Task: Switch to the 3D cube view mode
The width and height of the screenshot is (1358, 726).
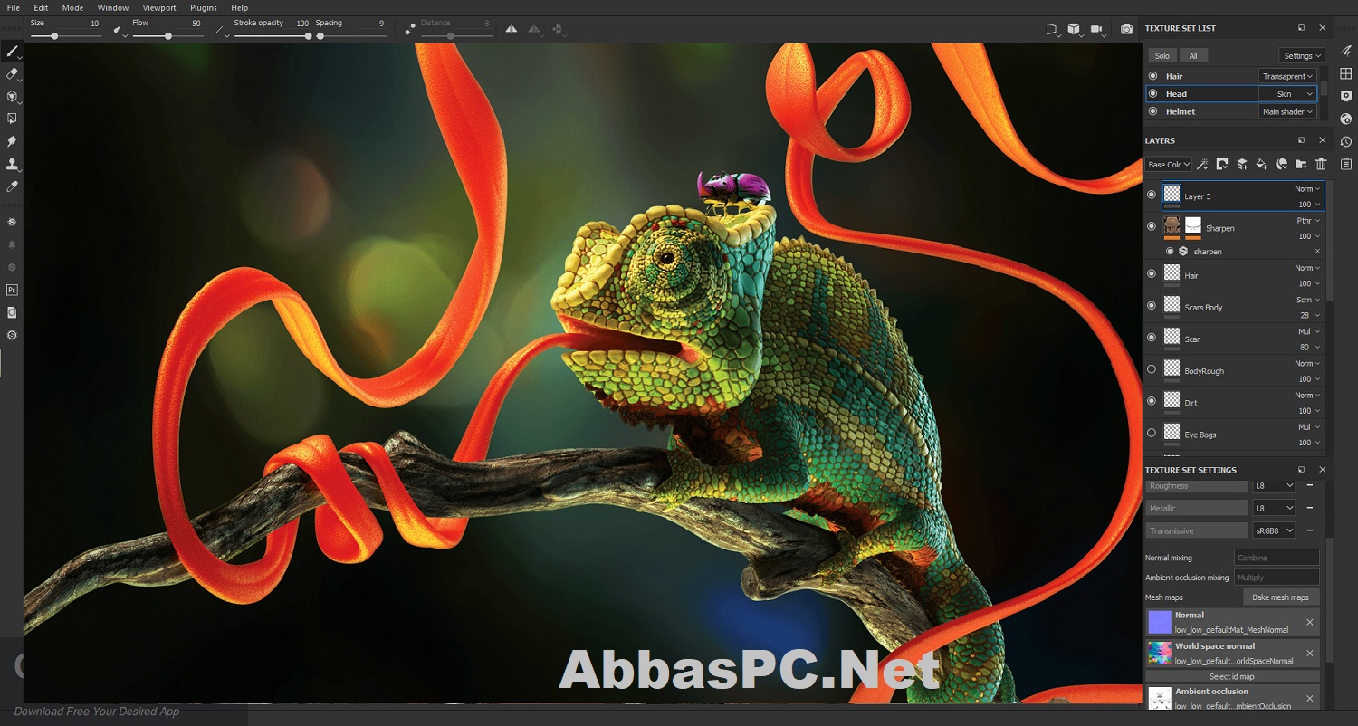Action: click(x=1074, y=29)
